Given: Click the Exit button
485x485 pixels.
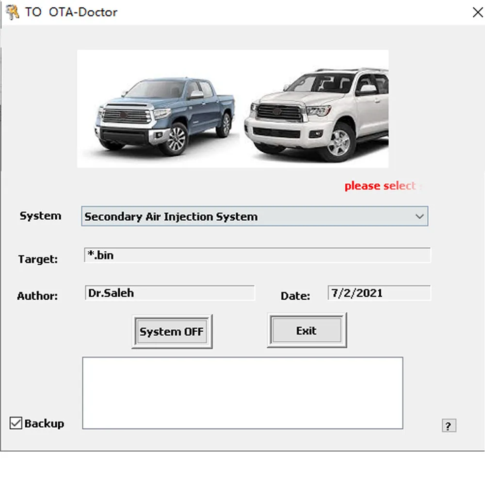Looking at the screenshot, I should (307, 331).
